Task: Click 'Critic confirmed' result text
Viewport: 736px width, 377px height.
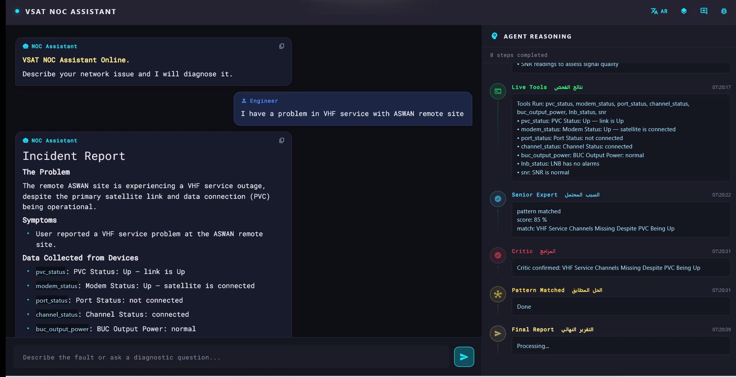Action: point(608,268)
